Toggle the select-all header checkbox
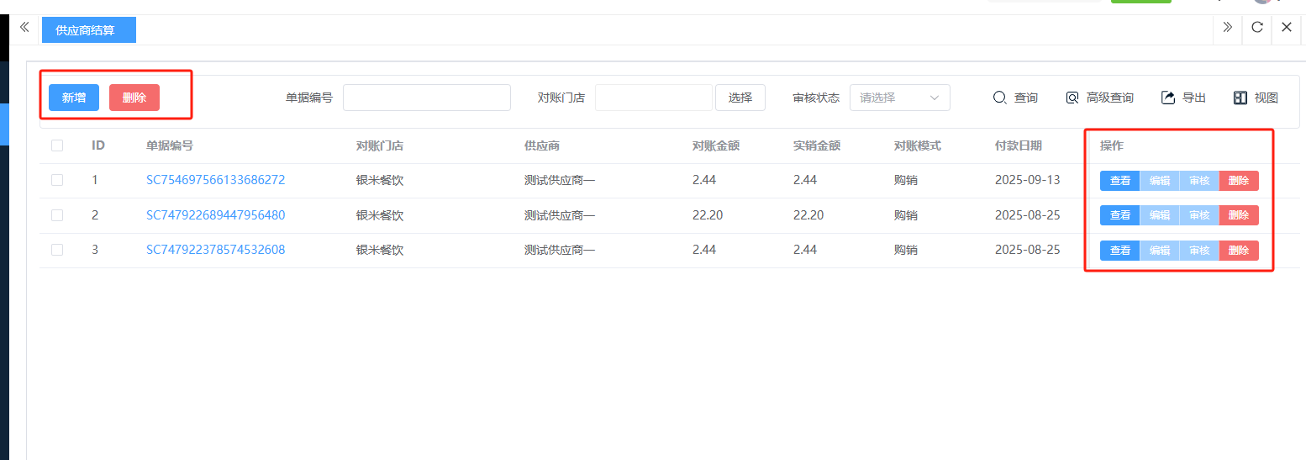Viewport: 1306px width, 460px height. pos(57,145)
